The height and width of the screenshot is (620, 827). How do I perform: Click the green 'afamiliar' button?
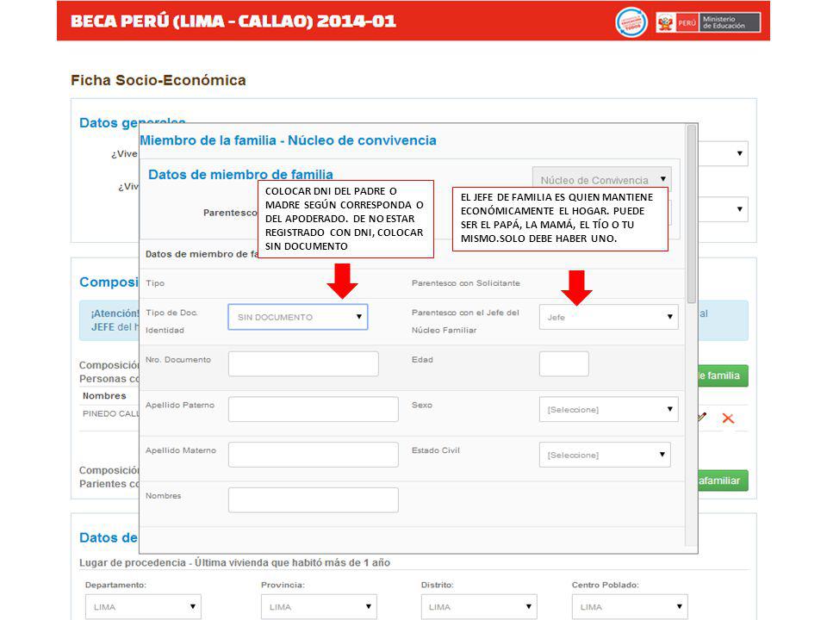(723, 480)
